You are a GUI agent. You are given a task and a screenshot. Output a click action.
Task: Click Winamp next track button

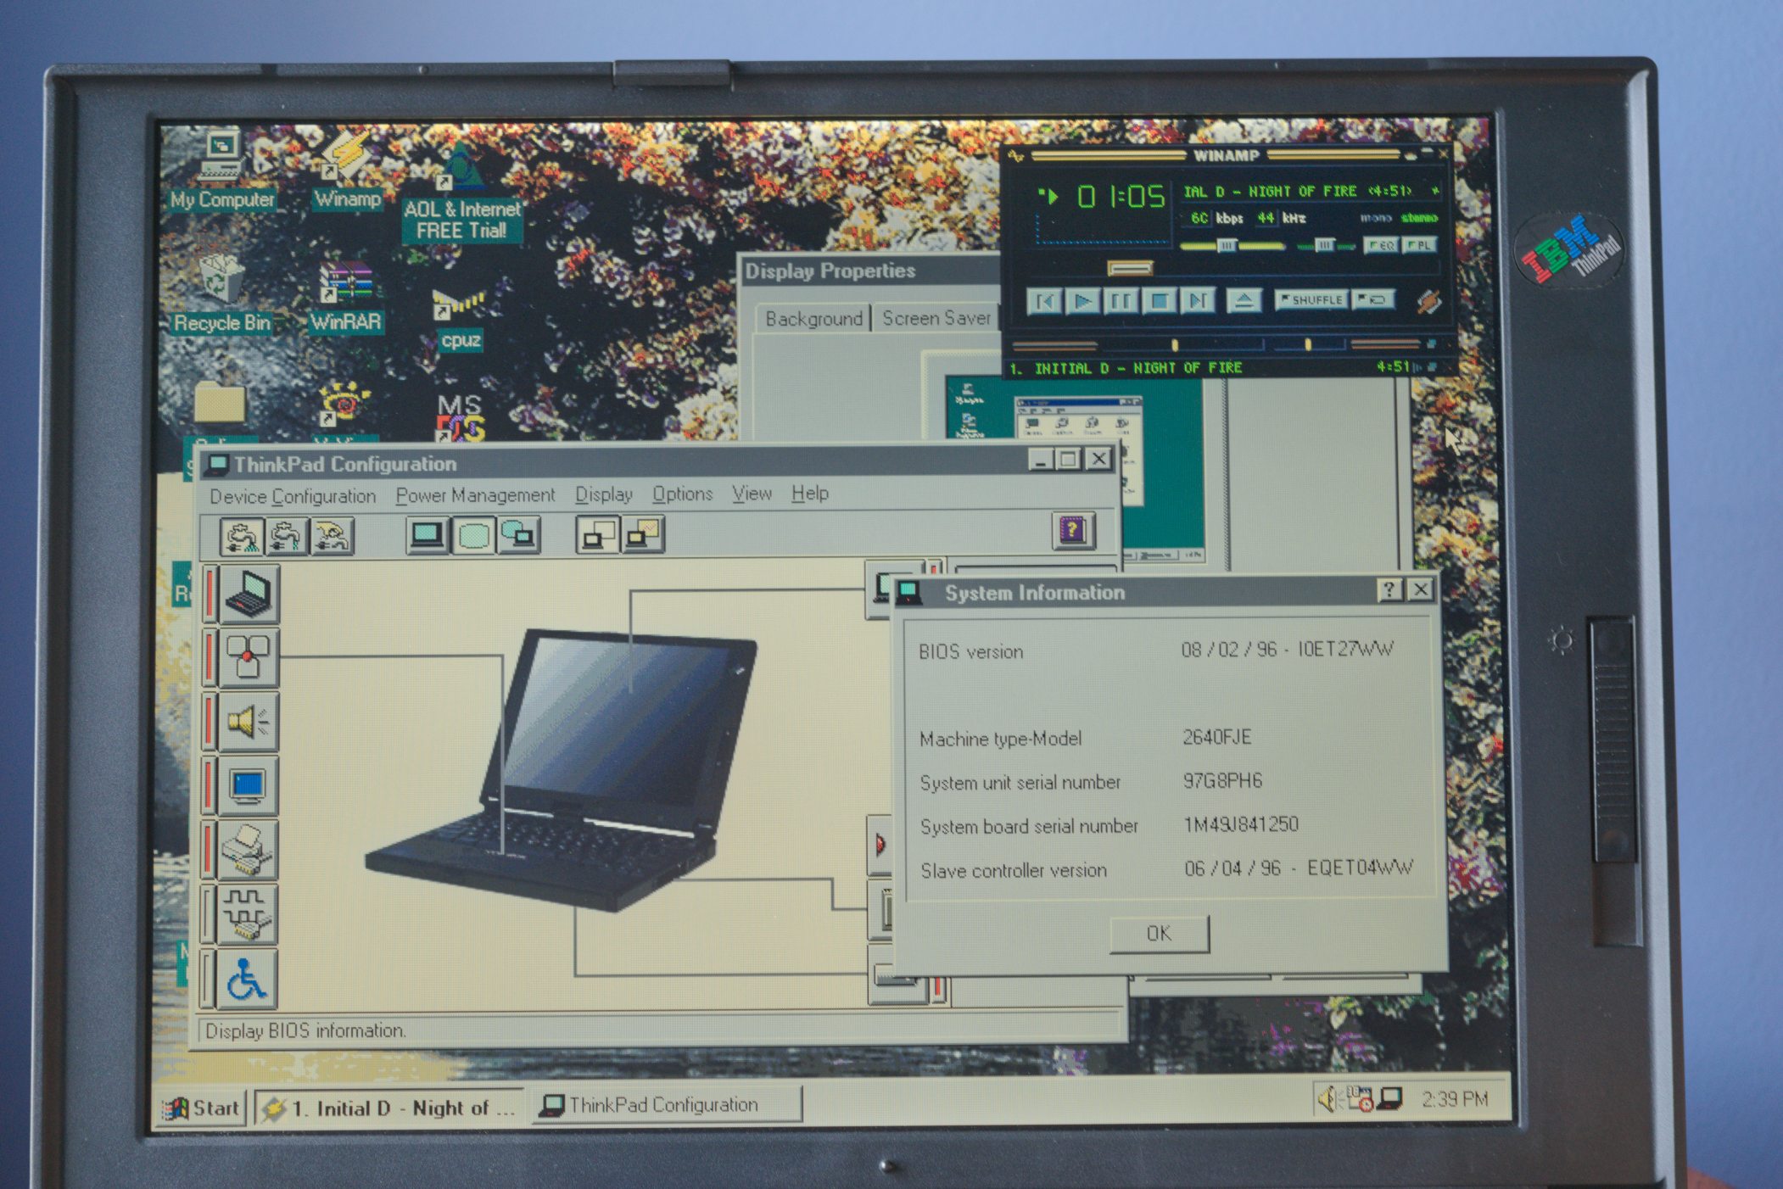pyautogui.click(x=1198, y=301)
